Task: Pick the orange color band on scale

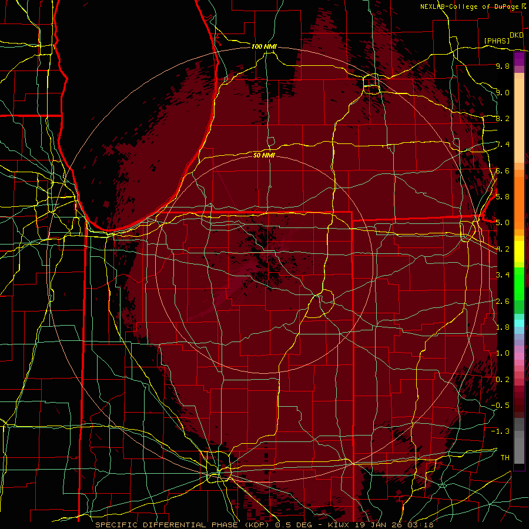Action: point(519,202)
